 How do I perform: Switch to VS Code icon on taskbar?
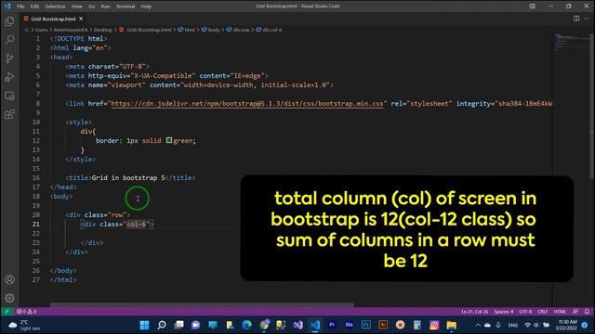pos(315,325)
